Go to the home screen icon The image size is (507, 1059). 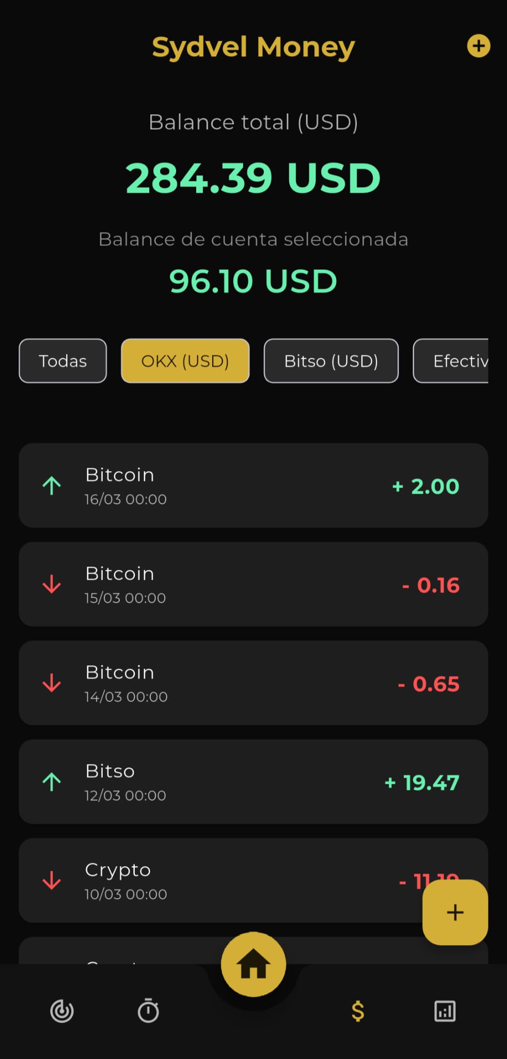[253, 964]
